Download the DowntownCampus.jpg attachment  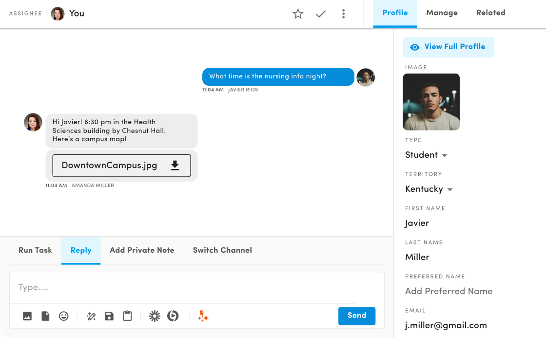tap(175, 166)
